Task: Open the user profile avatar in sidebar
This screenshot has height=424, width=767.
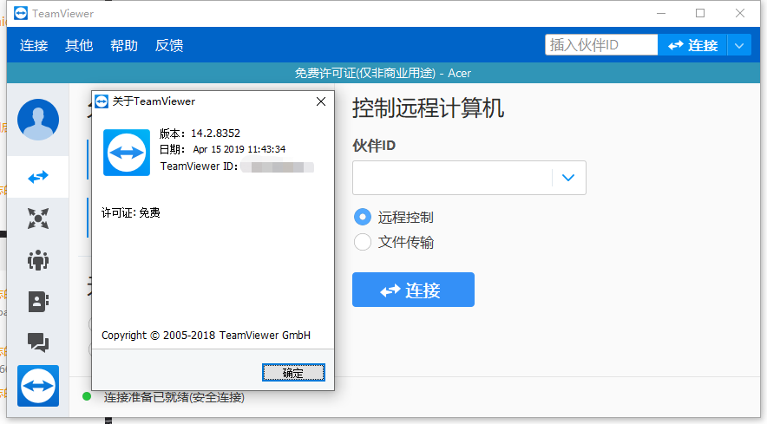Action: (38, 120)
